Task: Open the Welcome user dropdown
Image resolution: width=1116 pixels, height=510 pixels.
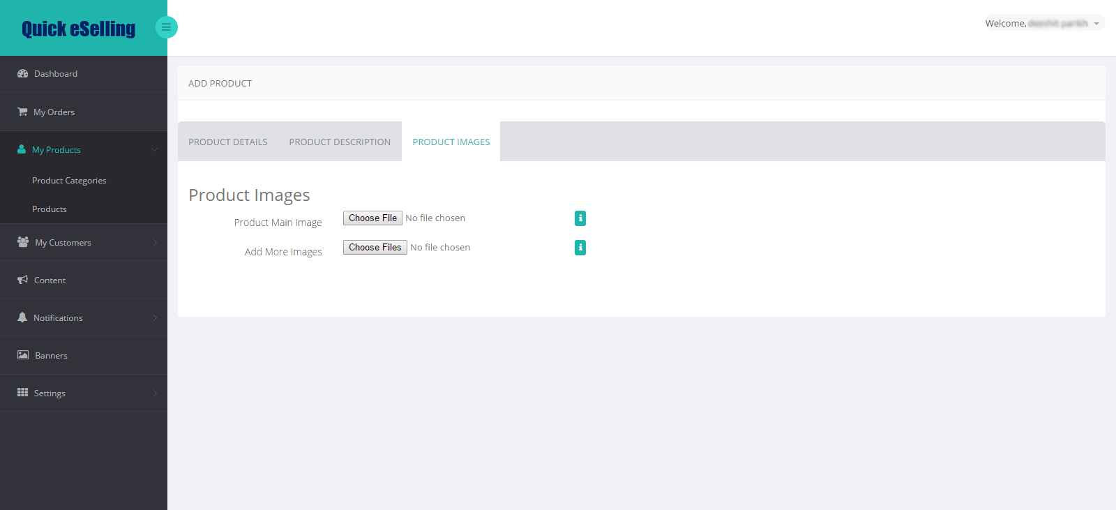Action: point(1044,23)
